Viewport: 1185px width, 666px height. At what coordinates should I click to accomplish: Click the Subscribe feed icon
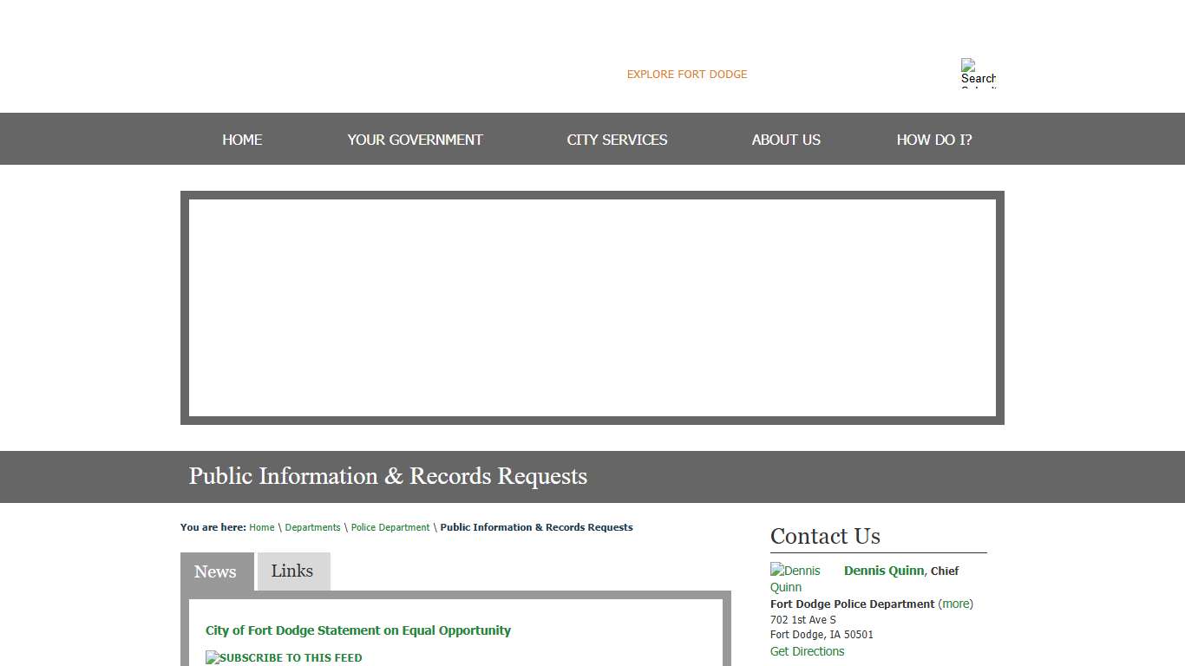[x=211, y=657]
